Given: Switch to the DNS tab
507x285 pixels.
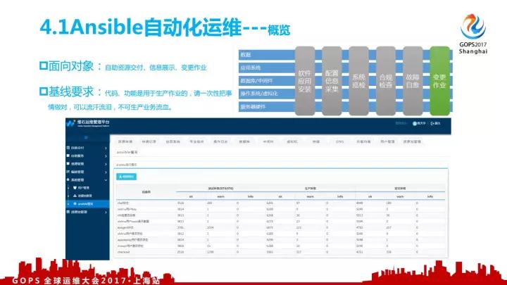Looking at the screenshot, I should pos(339,141).
